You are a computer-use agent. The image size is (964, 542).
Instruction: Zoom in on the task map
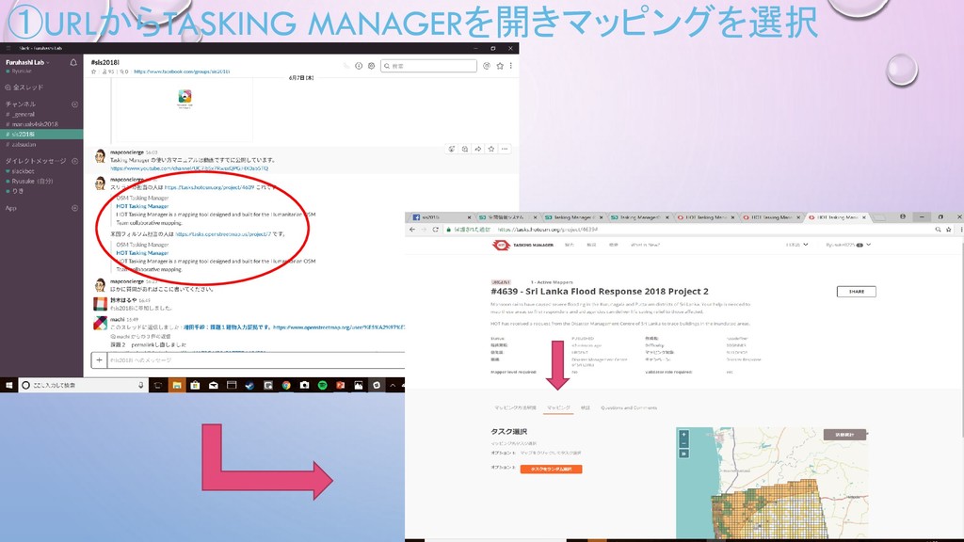click(x=683, y=435)
